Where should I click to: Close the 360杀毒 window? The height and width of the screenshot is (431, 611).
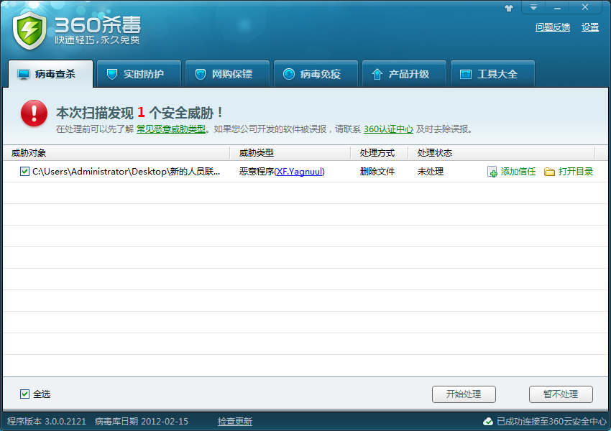pyautogui.click(x=585, y=7)
